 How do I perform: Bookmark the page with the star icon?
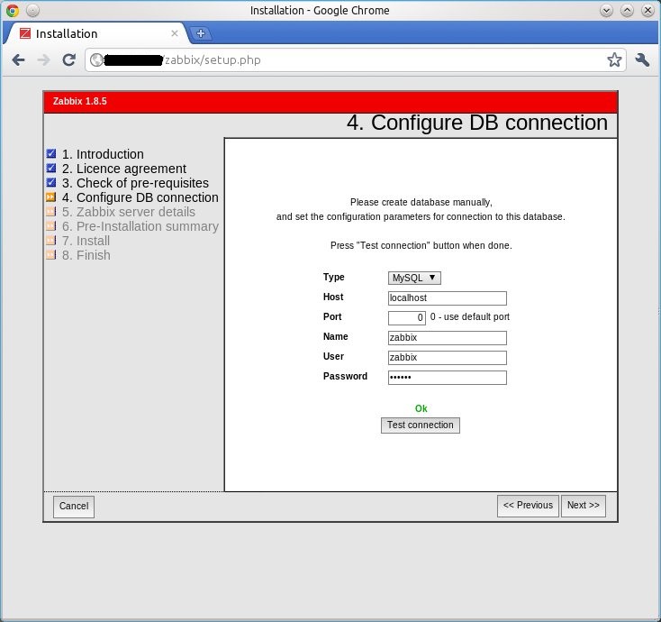click(x=614, y=59)
